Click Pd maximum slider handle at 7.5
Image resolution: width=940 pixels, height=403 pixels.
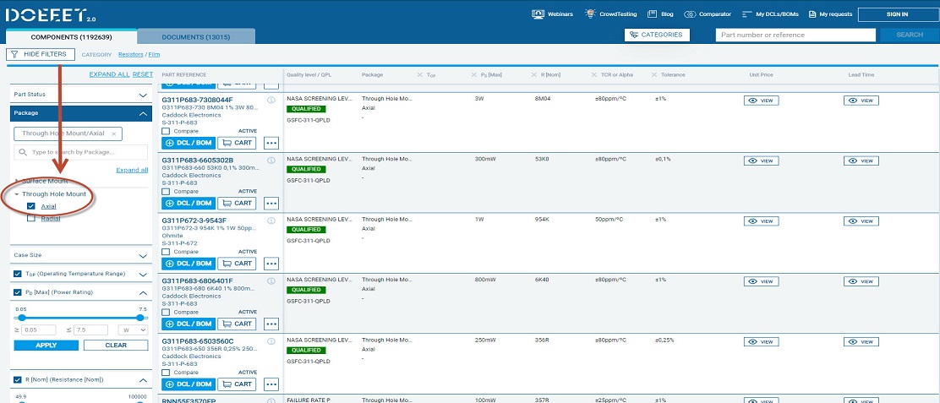point(140,318)
